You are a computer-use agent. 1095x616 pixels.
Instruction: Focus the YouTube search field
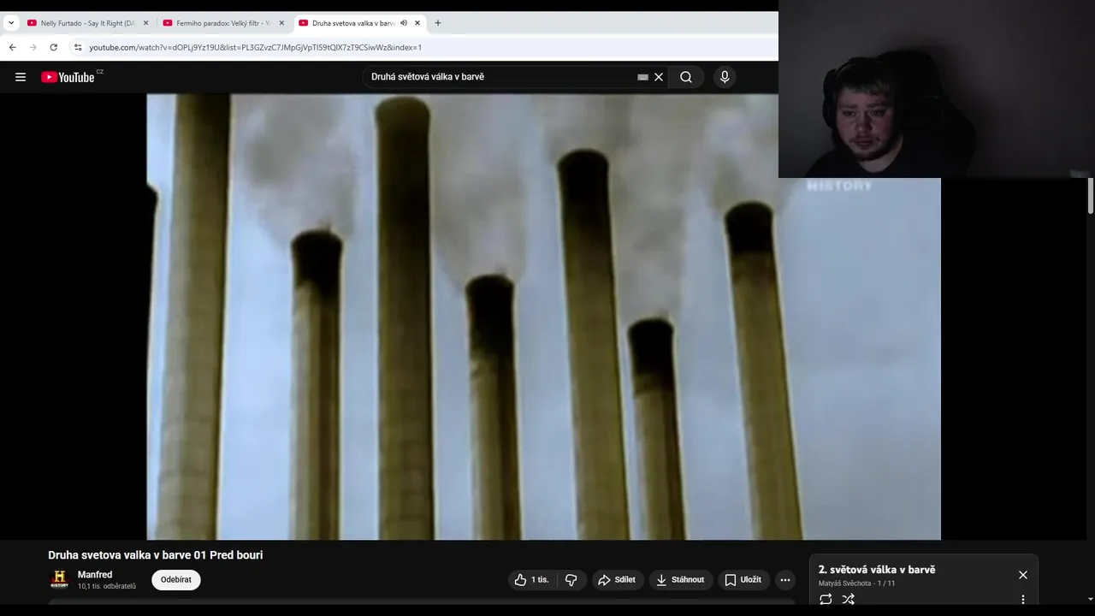500,77
